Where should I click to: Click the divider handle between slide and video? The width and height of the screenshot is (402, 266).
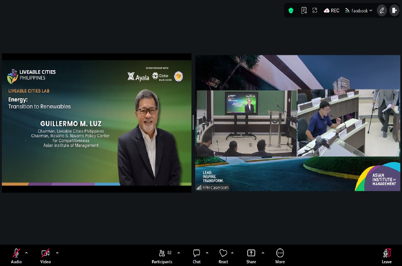(x=193, y=122)
